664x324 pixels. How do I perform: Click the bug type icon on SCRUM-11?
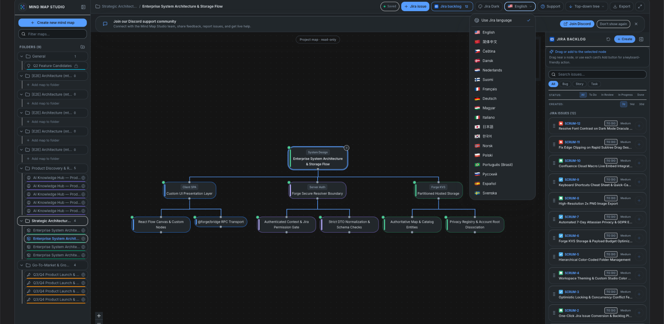pos(561,142)
